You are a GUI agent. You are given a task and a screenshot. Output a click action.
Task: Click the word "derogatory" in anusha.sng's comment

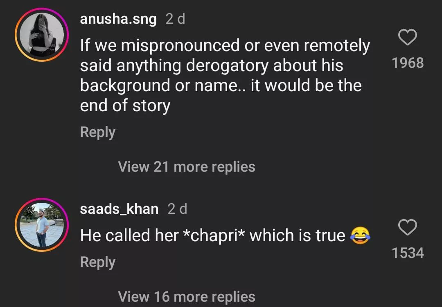(227, 66)
